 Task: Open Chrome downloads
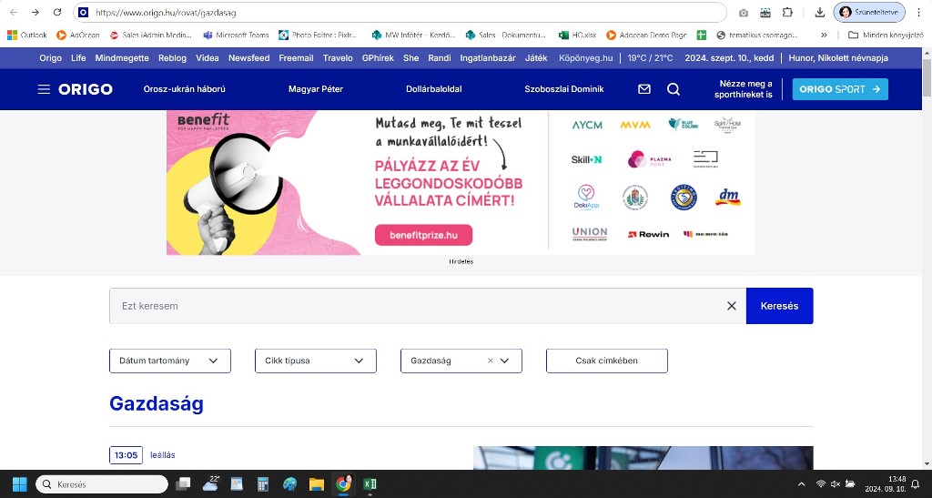(820, 13)
